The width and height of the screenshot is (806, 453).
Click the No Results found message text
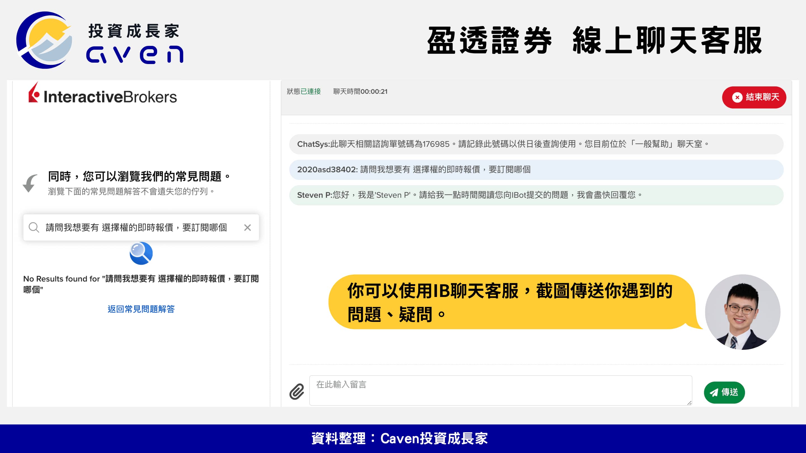click(141, 284)
